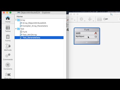Click the Home header label

[19, 16]
